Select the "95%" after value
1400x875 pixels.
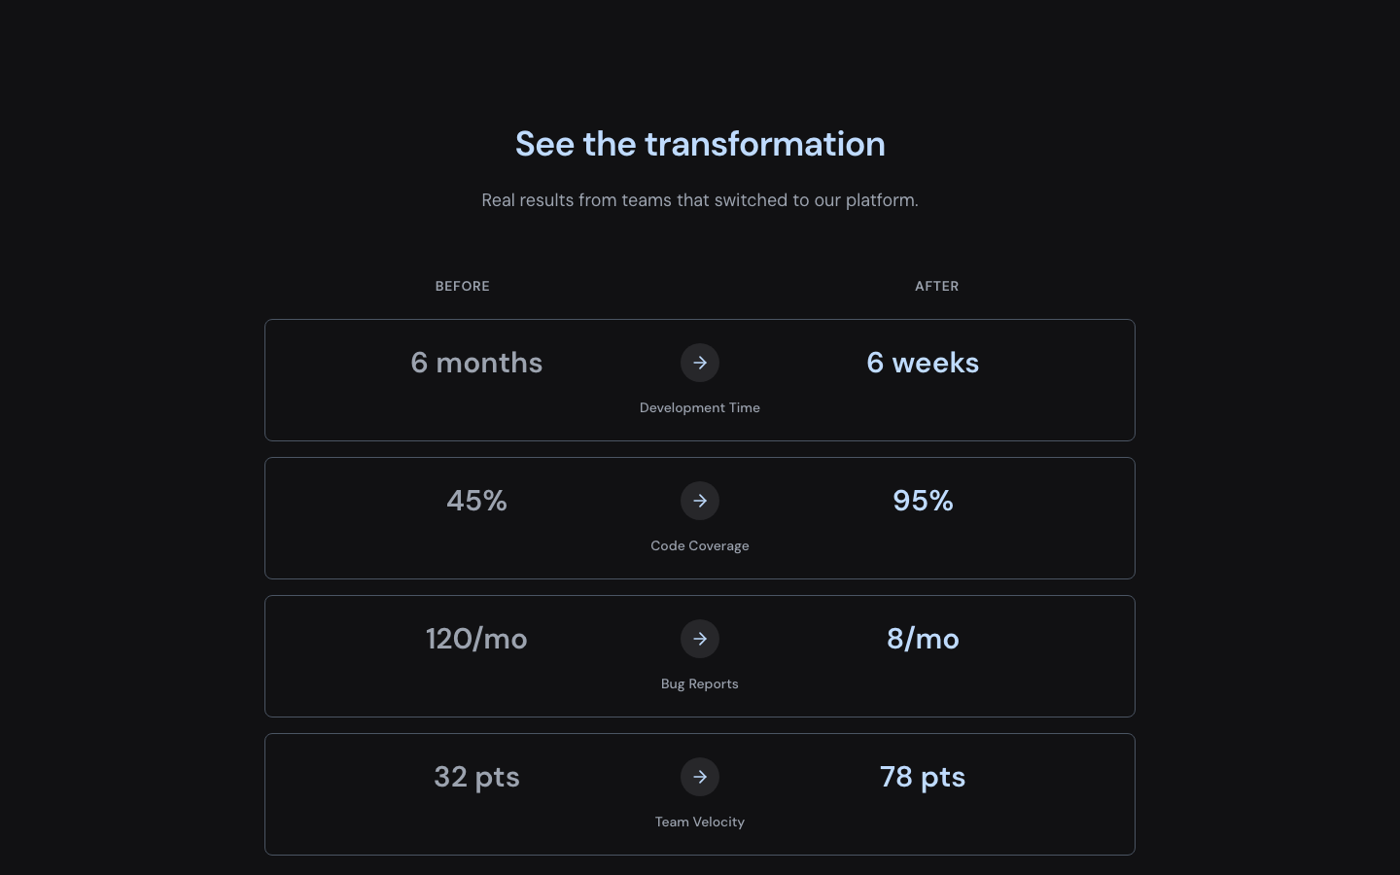(923, 501)
